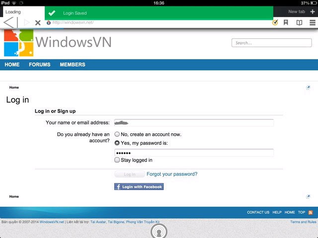Open the bookmark star icon
The width and height of the screenshot is (318, 238).
[286, 22]
